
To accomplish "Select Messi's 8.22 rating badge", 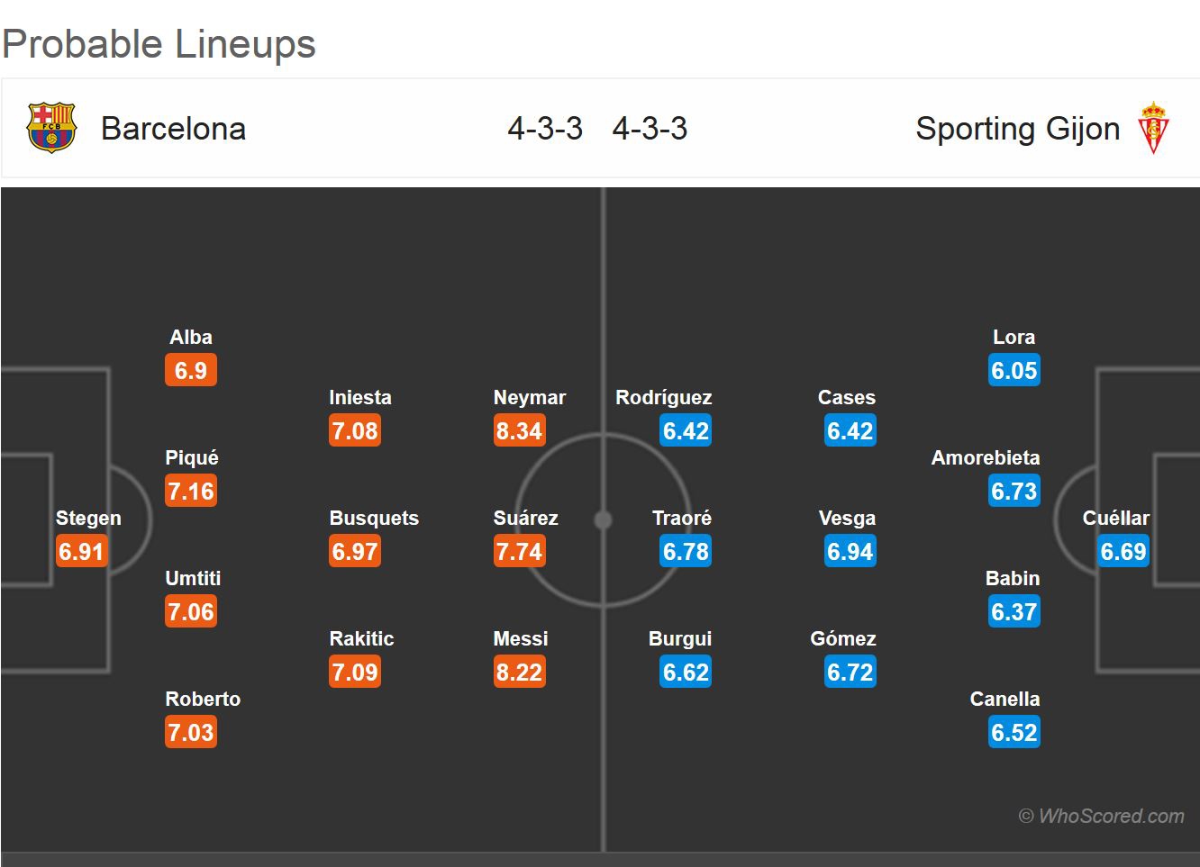I will (520, 673).
